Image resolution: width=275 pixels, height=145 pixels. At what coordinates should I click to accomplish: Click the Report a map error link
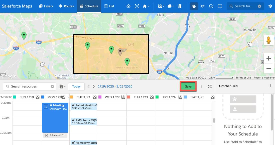pyautogui.click(x=264, y=77)
